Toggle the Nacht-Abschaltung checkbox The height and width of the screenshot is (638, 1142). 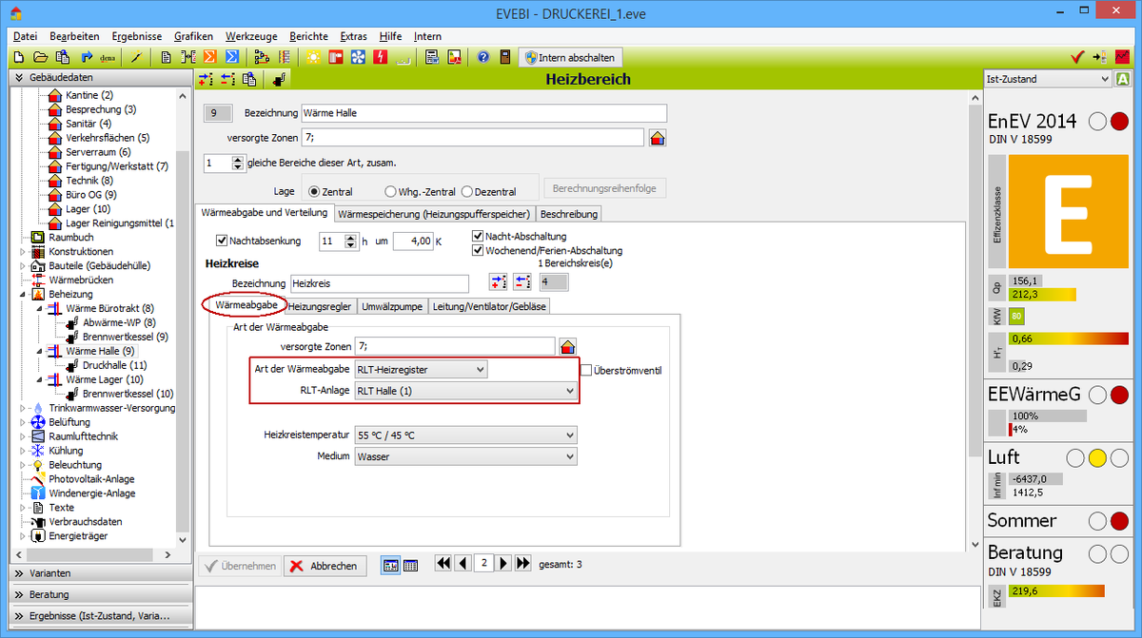point(478,236)
